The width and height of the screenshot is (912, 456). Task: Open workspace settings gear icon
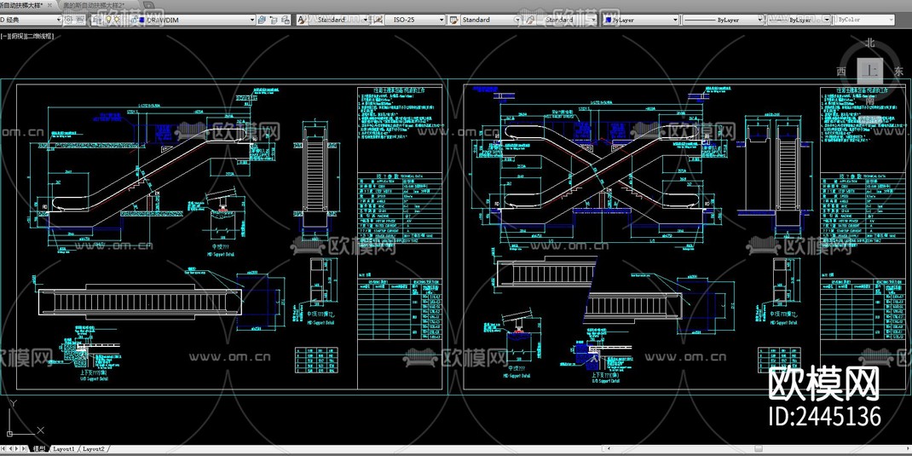(x=68, y=20)
